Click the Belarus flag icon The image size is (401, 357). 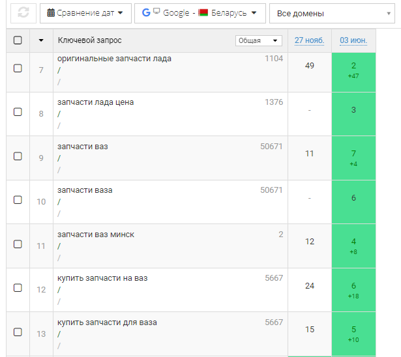203,12
